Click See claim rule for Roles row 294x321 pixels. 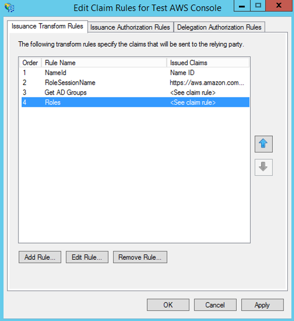pos(193,102)
